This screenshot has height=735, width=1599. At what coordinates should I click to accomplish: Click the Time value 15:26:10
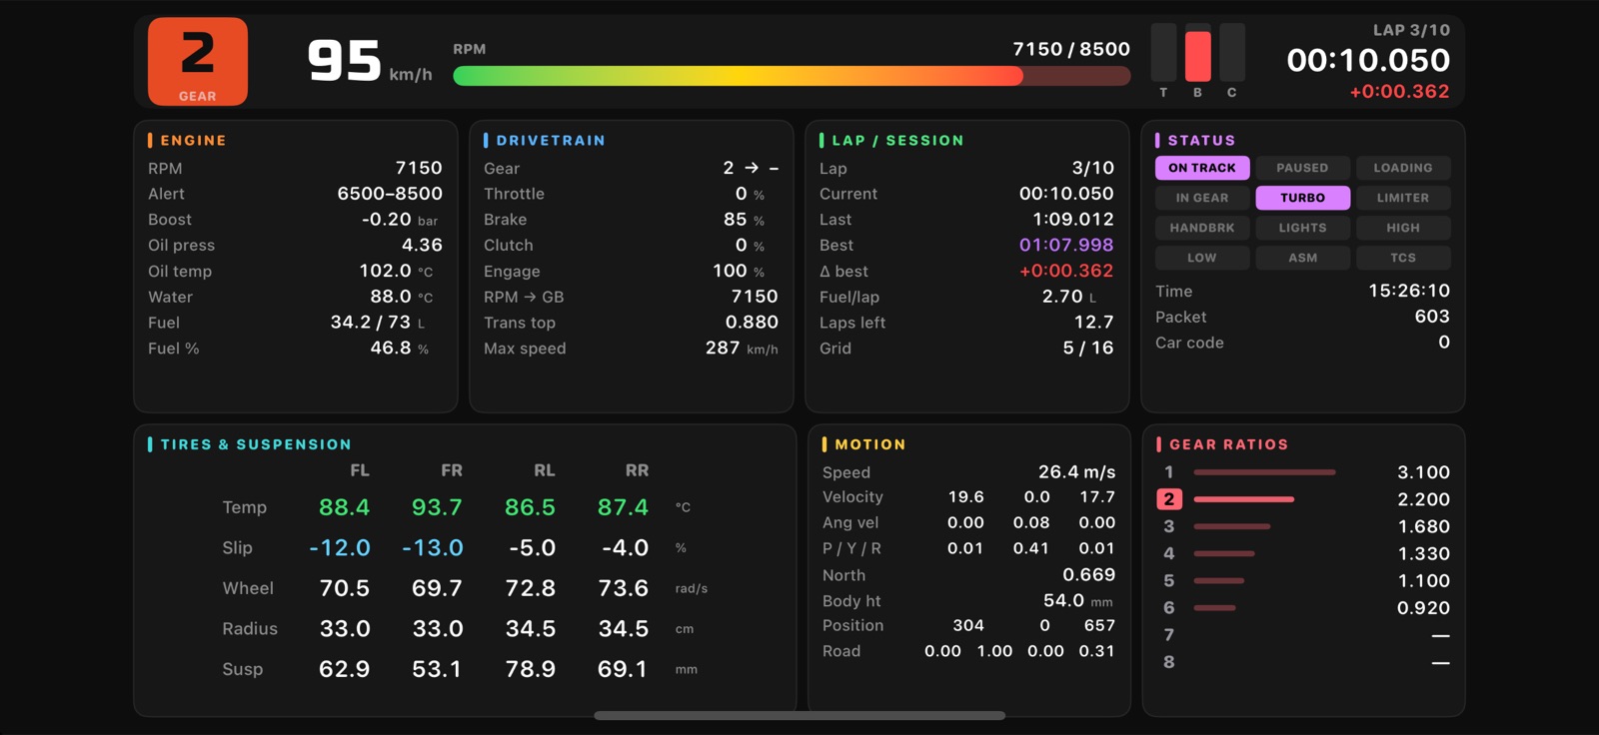tap(1409, 291)
